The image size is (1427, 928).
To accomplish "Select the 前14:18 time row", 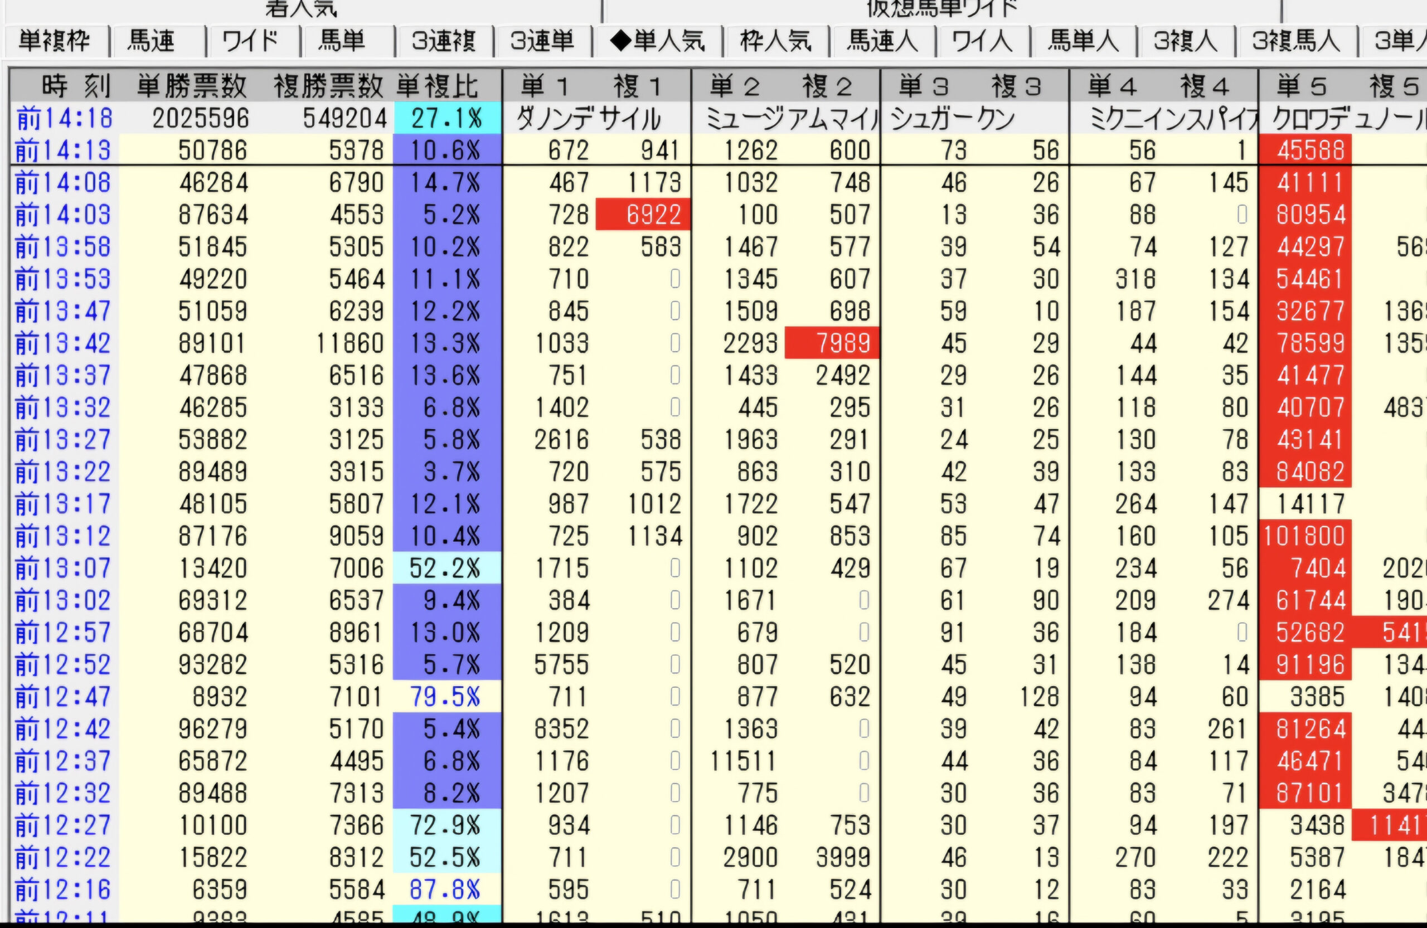I will 65,118.
